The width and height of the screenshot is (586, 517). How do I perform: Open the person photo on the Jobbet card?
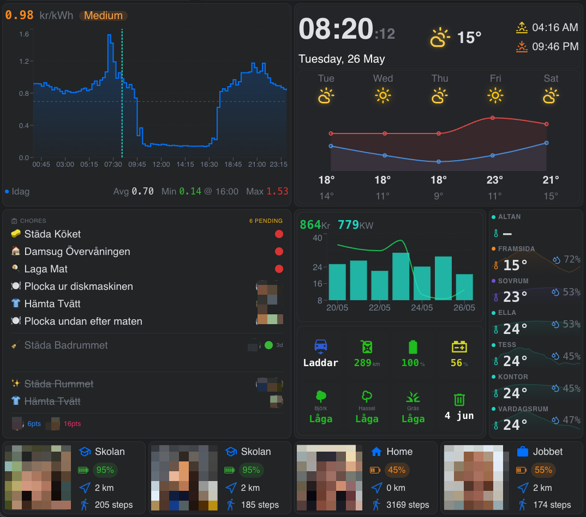coord(476,477)
